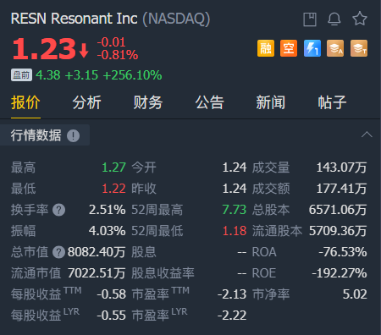Click the stacked coins A badge
381x335 pixels.
pyautogui.click(x=335, y=48)
